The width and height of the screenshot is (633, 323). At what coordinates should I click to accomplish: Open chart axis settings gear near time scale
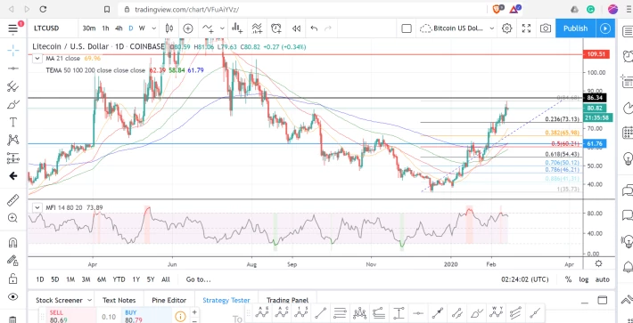[599, 263]
